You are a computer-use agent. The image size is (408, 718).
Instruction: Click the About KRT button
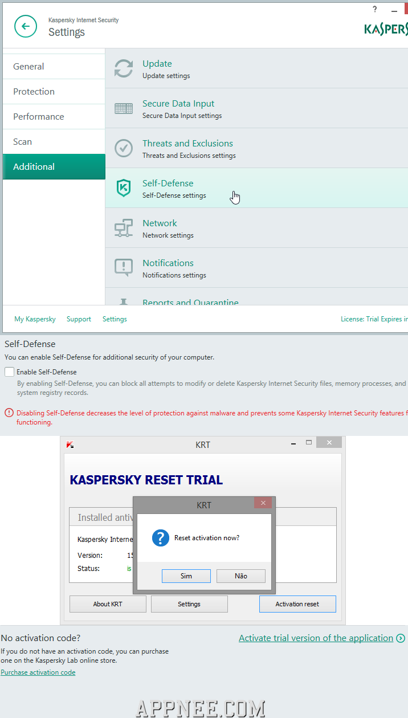(x=108, y=604)
